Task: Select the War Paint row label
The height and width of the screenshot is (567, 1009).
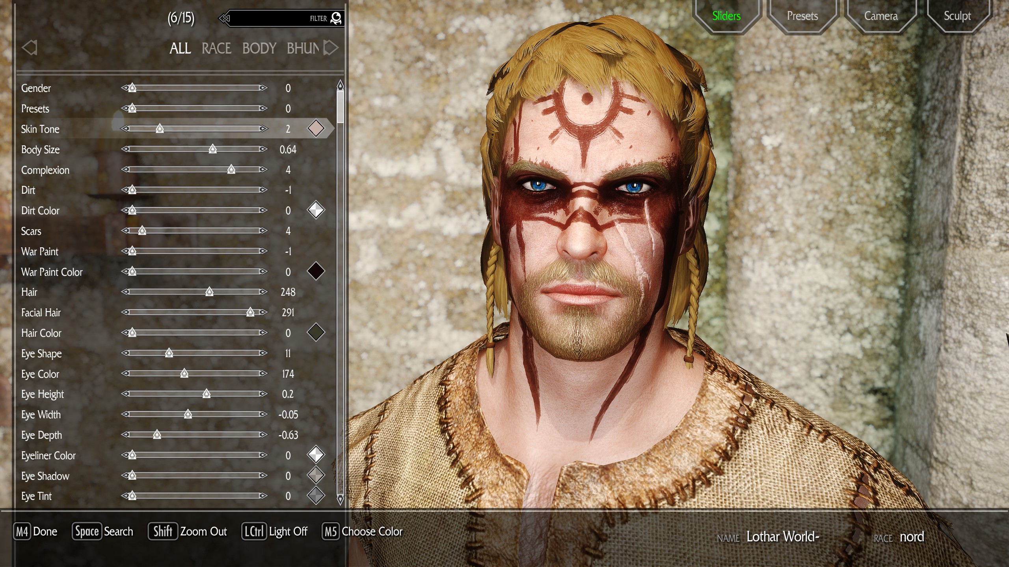Action: (x=40, y=252)
